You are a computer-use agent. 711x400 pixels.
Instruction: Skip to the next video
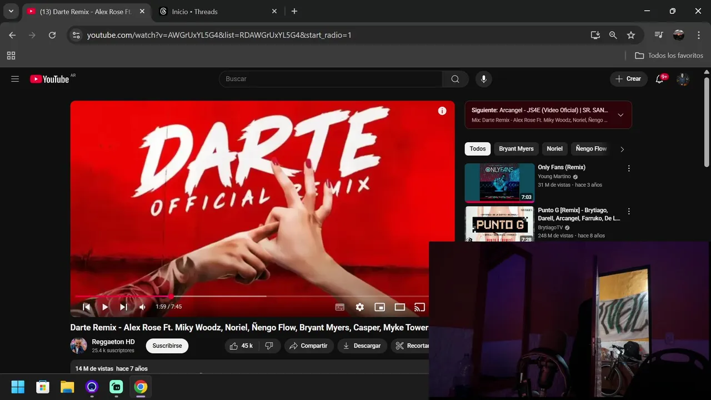coord(123,307)
